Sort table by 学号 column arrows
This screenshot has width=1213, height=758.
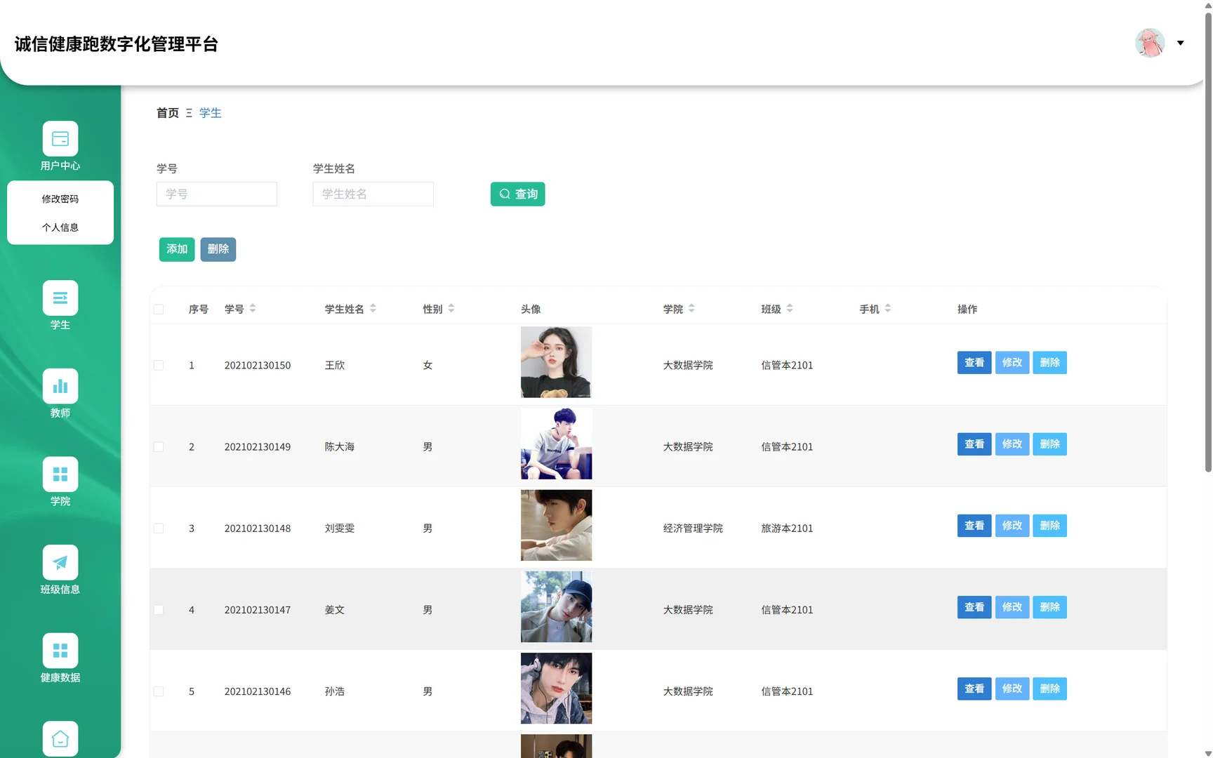click(x=253, y=308)
